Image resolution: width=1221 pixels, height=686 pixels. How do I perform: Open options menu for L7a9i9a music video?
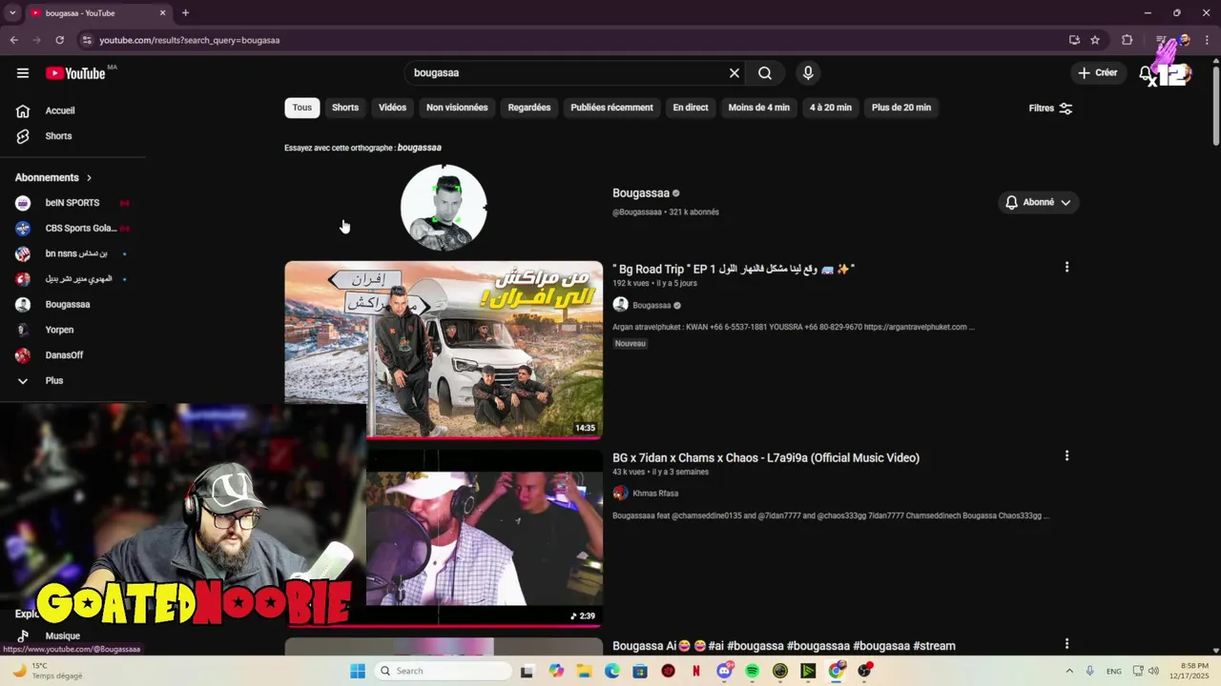pyautogui.click(x=1066, y=456)
